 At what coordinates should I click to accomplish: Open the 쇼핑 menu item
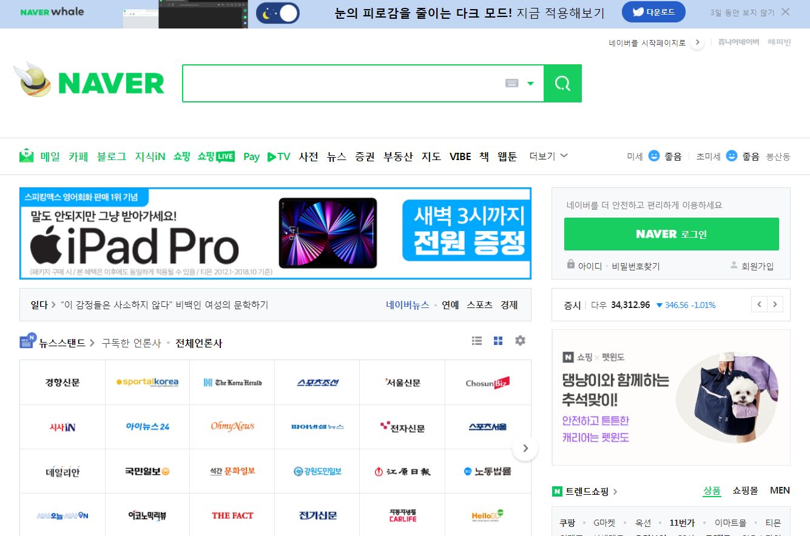181,156
